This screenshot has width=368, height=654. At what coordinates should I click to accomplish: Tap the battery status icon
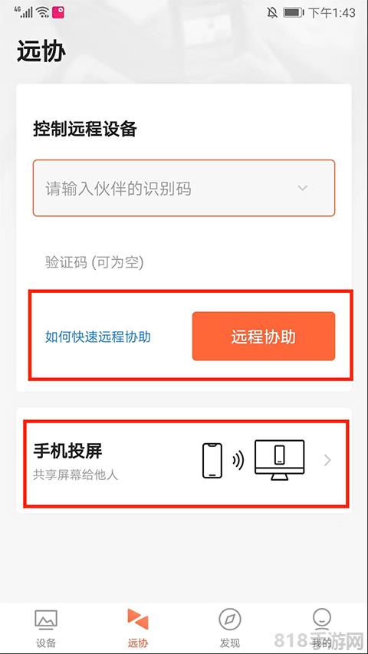click(294, 12)
